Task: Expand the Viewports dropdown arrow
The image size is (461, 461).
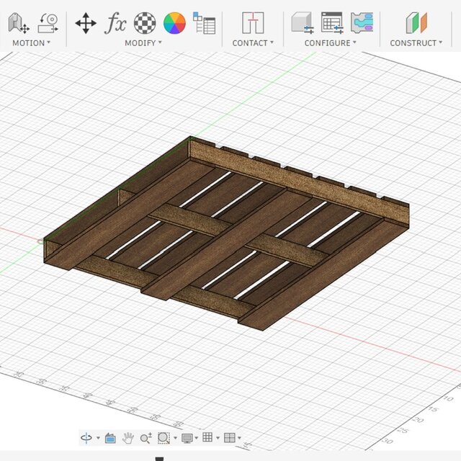Action: (239, 438)
